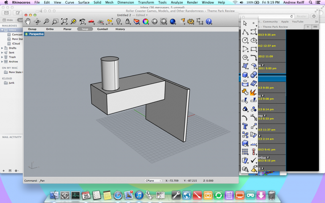Open the CPlane coordinate dropdown
The width and height of the screenshot is (325, 203).
tap(153, 181)
